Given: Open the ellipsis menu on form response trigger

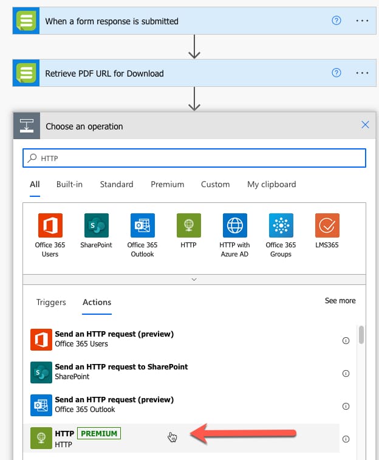Looking at the screenshot, I should (x=362, y=21).
